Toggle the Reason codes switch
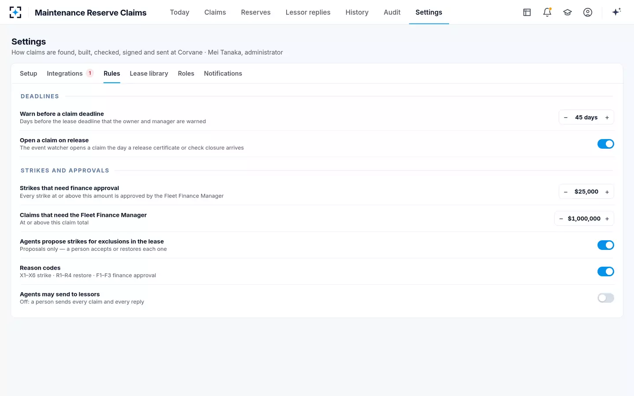 606,271
